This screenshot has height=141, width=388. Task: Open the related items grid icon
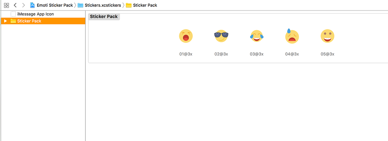click(x=7, y=5)
